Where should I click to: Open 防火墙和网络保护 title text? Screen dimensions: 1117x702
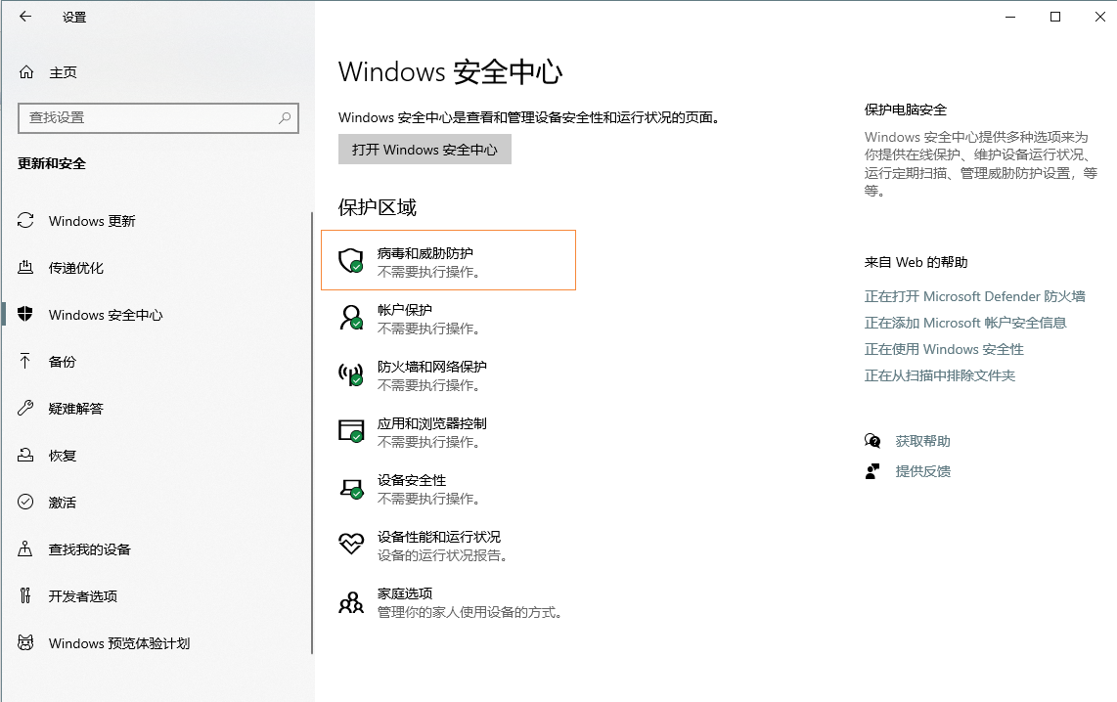pyautogui.click(x=431, y=366)
